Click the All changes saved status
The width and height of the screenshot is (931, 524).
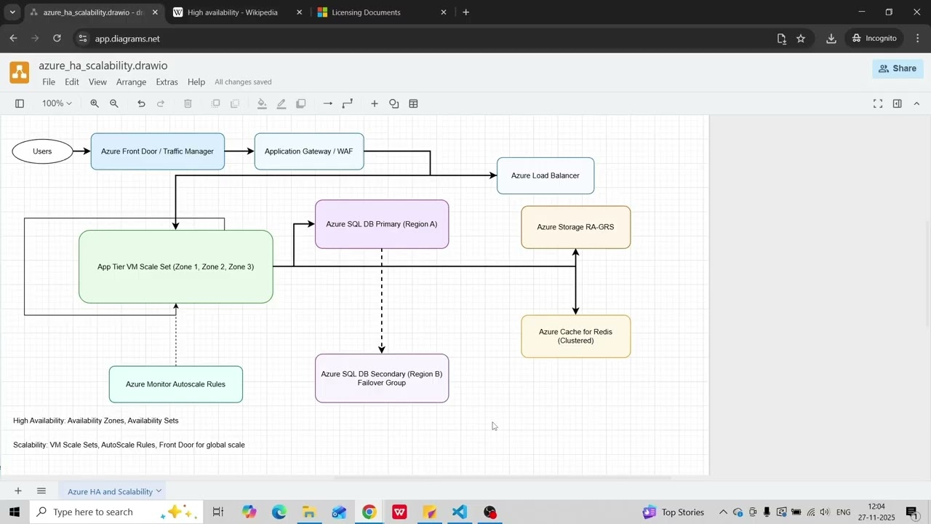point(243,82)
